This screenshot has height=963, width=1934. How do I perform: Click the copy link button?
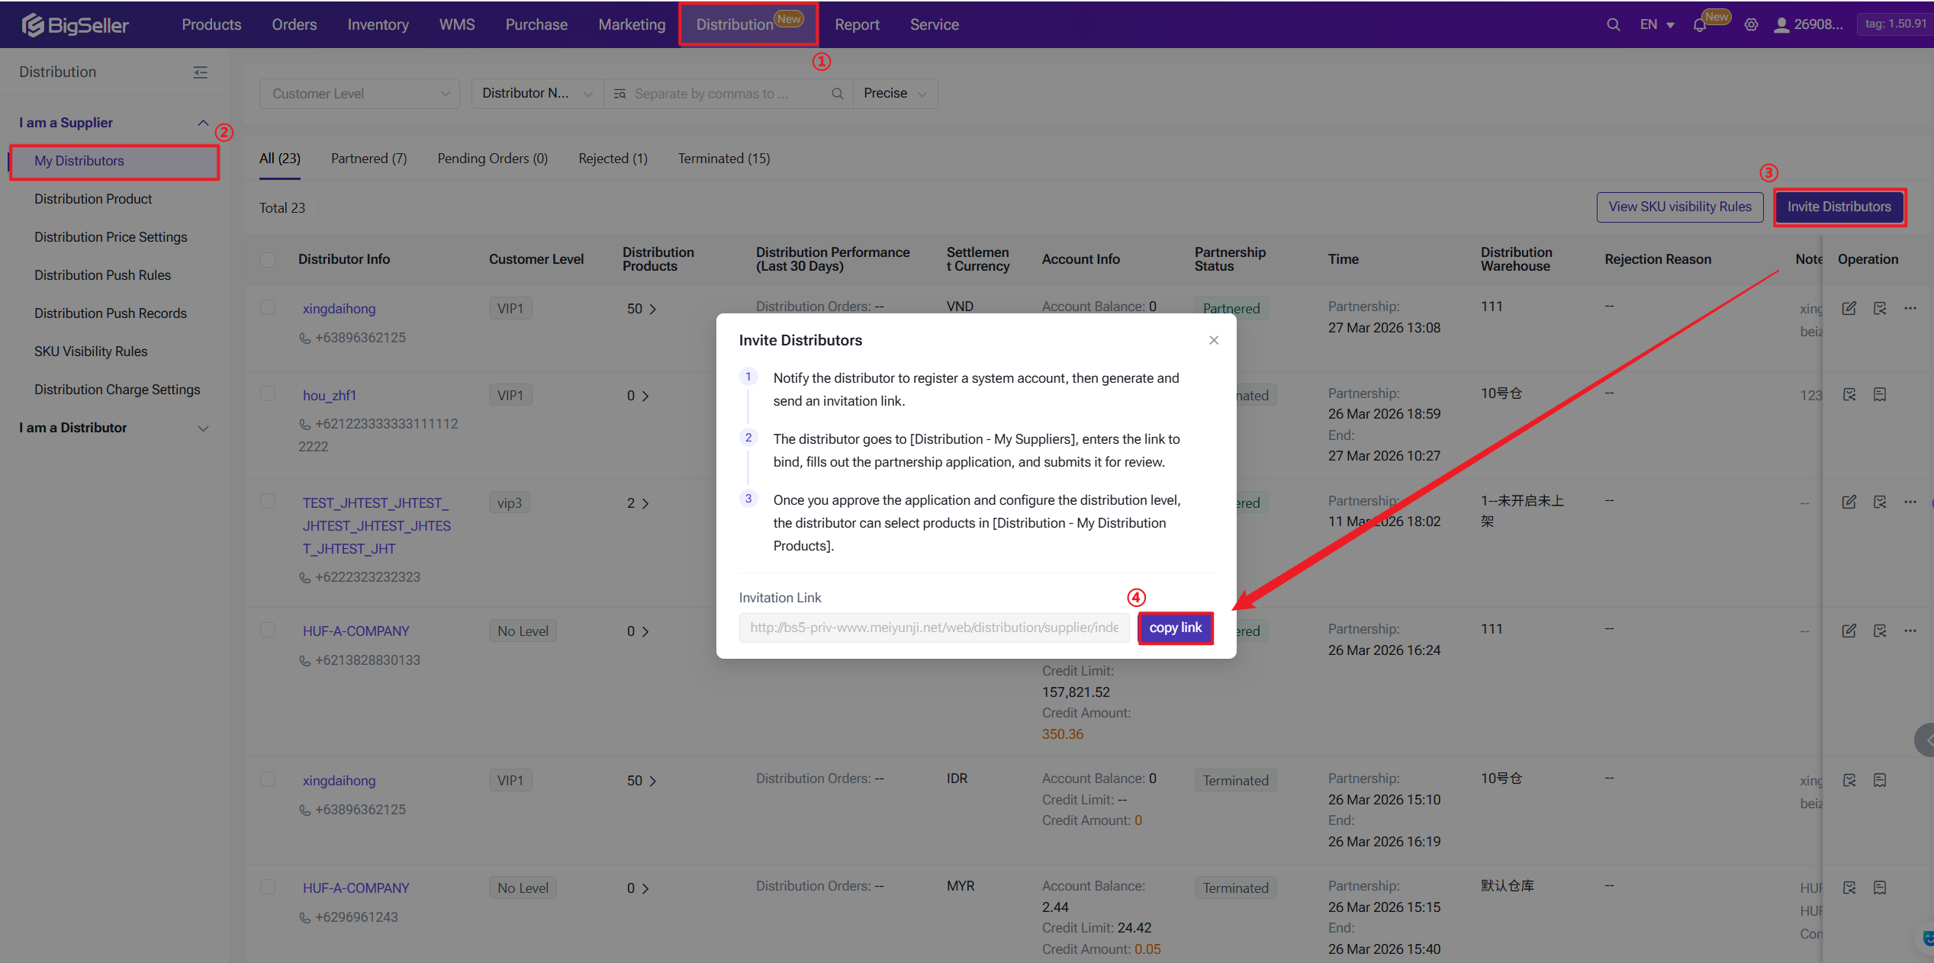pyautogui.click(x=1175, y=628)
